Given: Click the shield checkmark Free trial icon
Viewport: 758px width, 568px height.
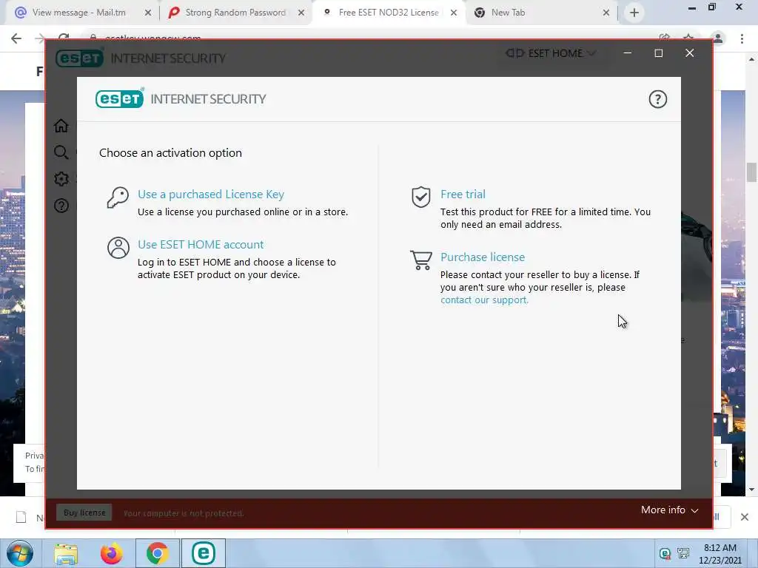Looking at the screenshot, I should [x=420, y=197].
